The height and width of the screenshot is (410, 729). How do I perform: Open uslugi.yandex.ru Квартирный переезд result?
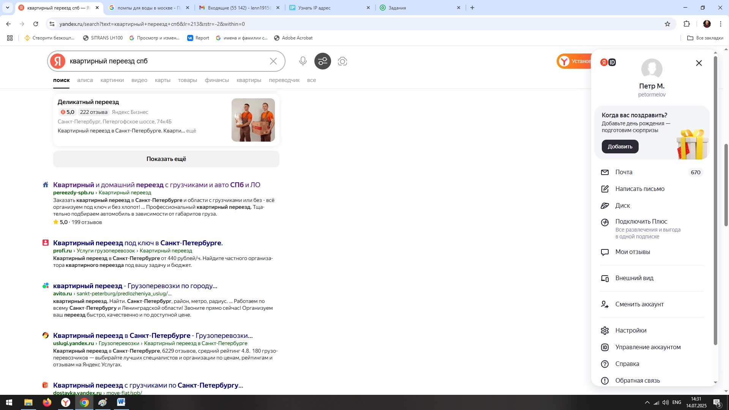point(153,336)
